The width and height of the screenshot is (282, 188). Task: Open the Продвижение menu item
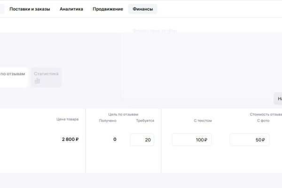pyautogui.click(x=108, y=9)
